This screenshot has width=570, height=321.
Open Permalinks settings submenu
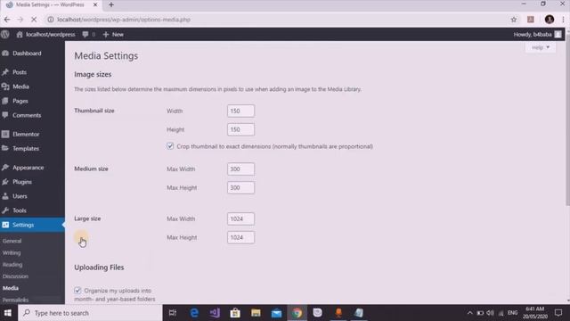[15, 300]
